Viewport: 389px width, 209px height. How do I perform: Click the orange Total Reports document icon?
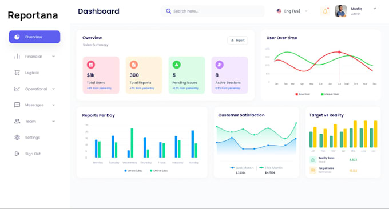pos(134,65)
